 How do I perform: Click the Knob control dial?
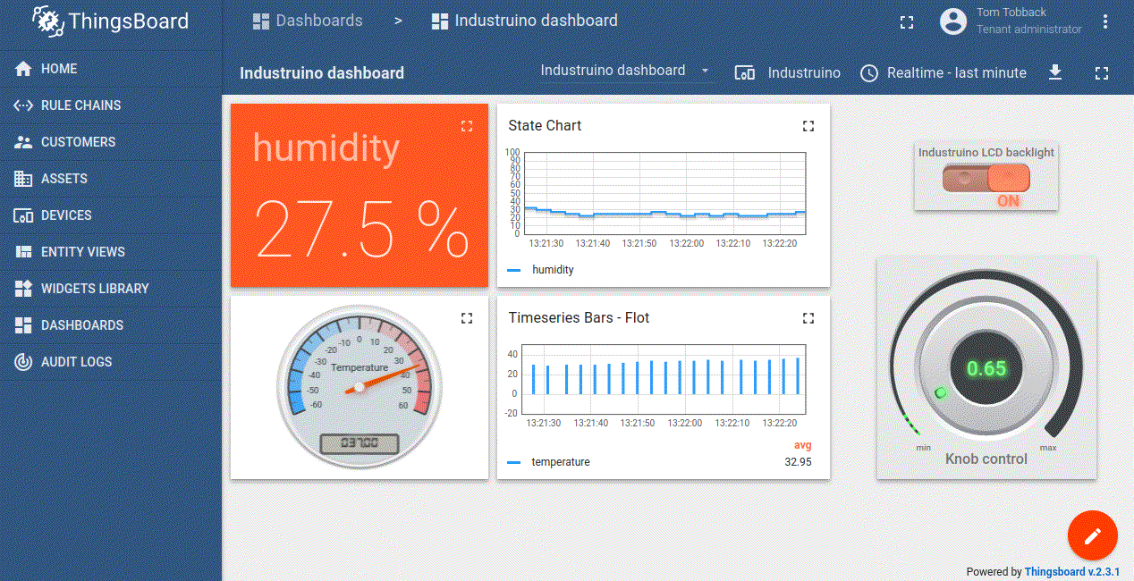point(986,369)
